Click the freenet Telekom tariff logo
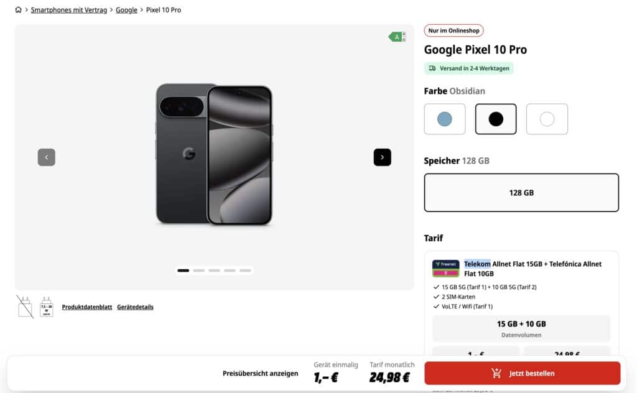637x393 pixels. (445, 269)
